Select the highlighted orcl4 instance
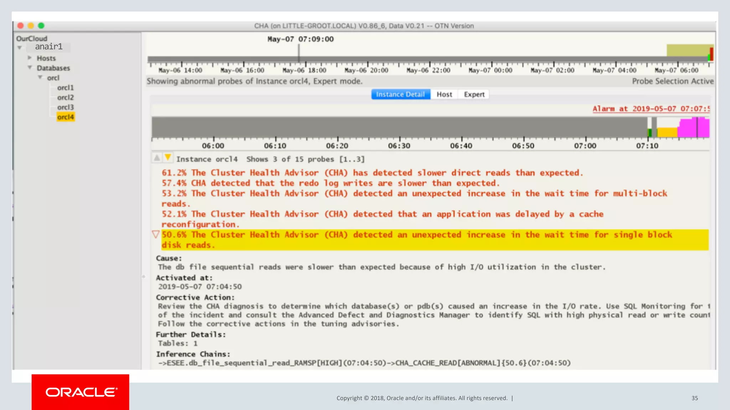 tap(66, 117)
